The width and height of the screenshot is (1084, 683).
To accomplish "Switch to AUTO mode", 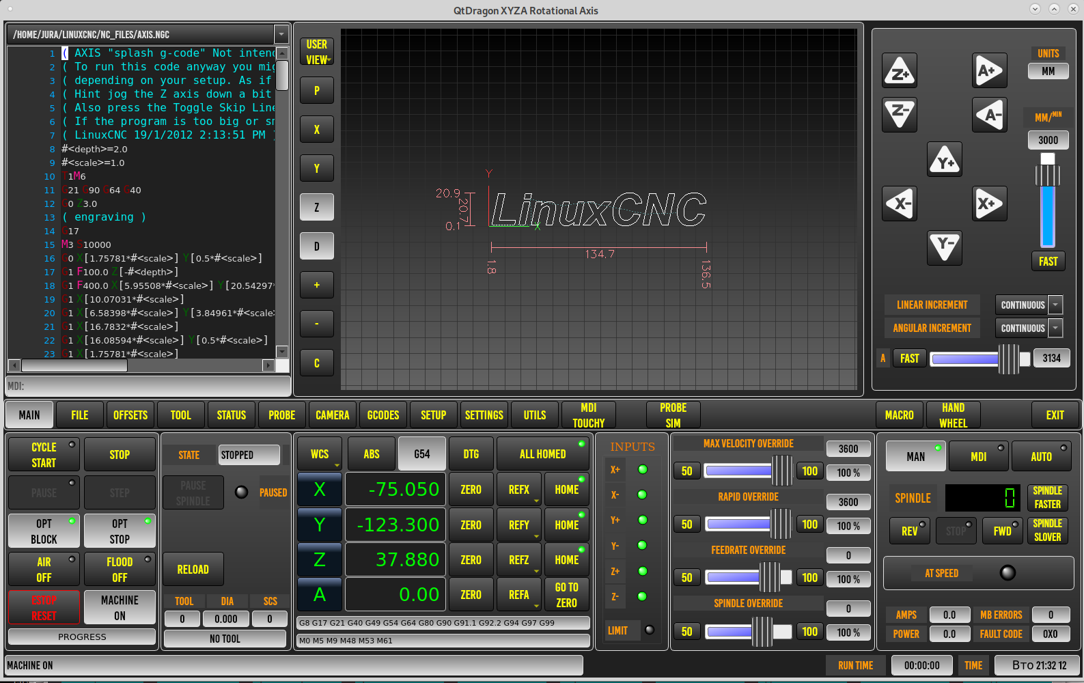I will 1041,456.
